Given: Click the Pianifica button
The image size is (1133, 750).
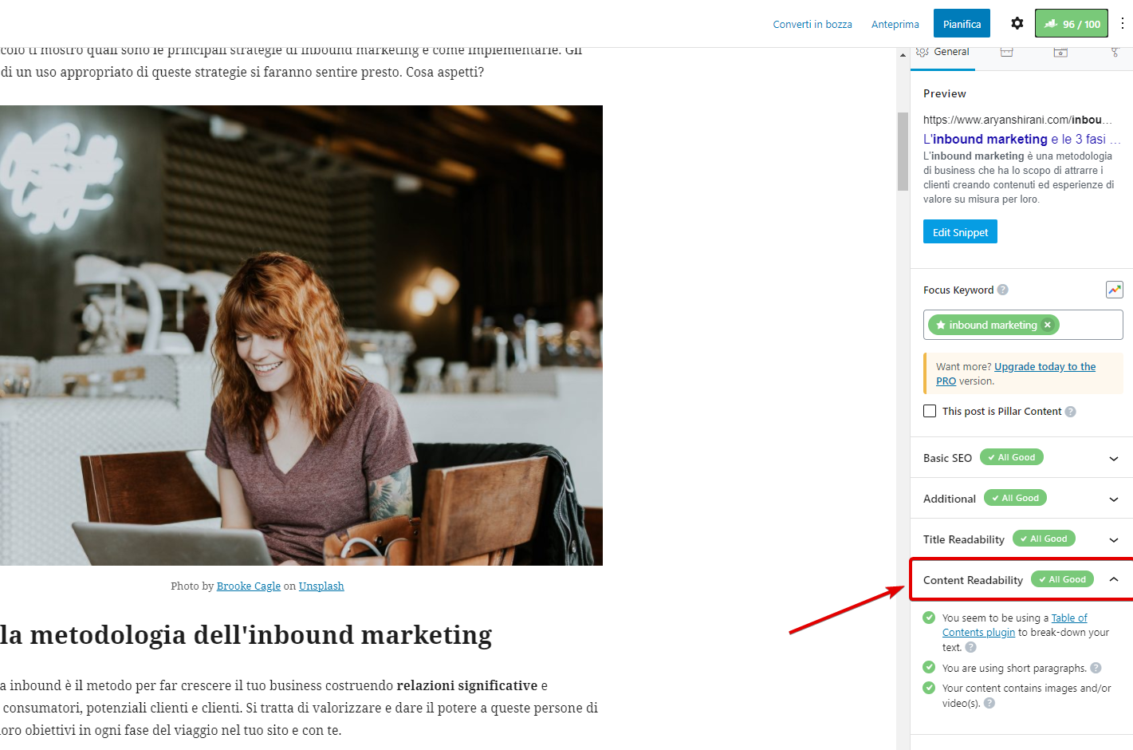Looking at the screenshot, I should click(x=962, y=24).
